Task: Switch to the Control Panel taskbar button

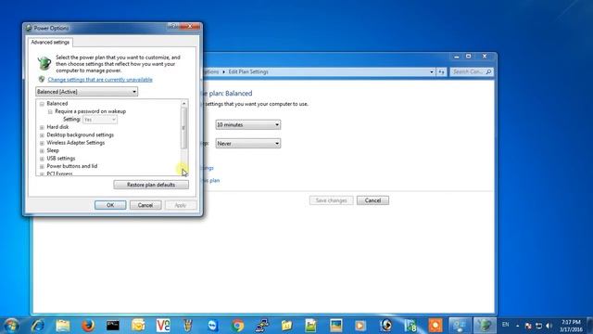Action: tap(460, 326)
